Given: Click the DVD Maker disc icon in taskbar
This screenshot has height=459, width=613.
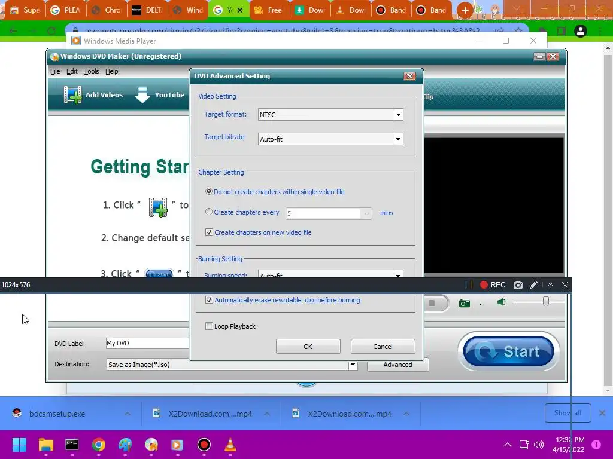Looking at the screenshot, I should pos(151,445).
